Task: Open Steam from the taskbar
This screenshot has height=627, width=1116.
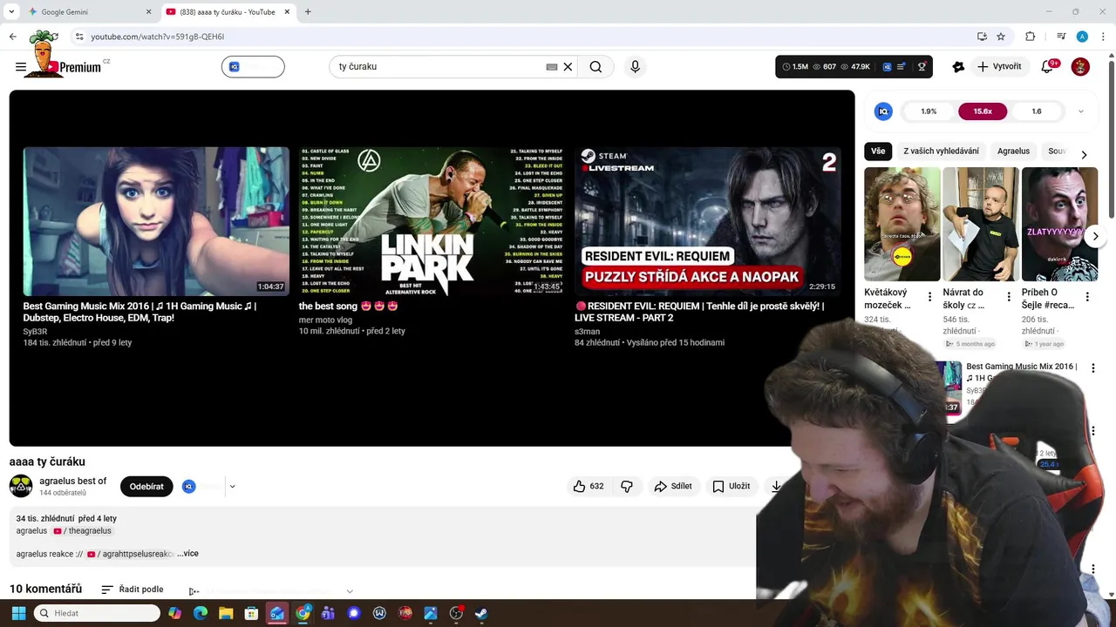Action: [480, 613]
